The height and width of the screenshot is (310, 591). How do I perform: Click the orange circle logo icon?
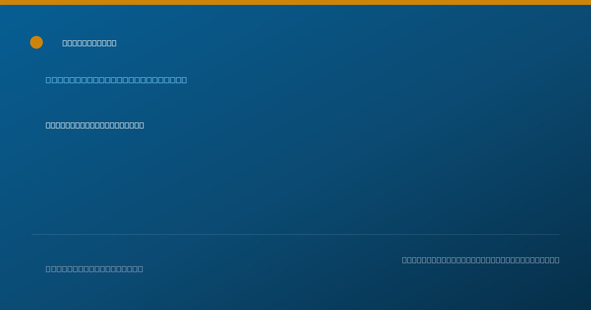[x=36, y=42]
